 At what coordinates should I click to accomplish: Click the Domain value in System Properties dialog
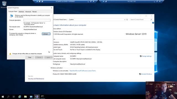(x=30, y=29)
